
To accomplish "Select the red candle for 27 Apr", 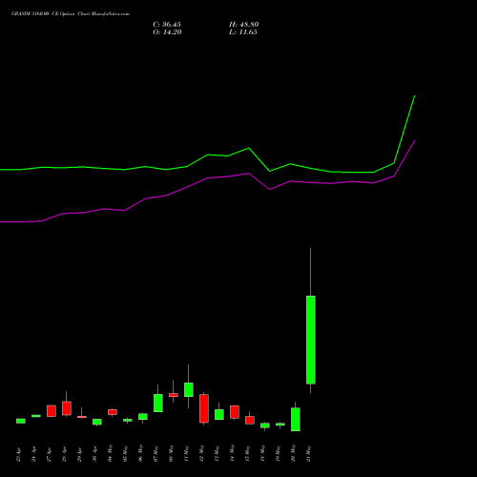I will 52,410.
